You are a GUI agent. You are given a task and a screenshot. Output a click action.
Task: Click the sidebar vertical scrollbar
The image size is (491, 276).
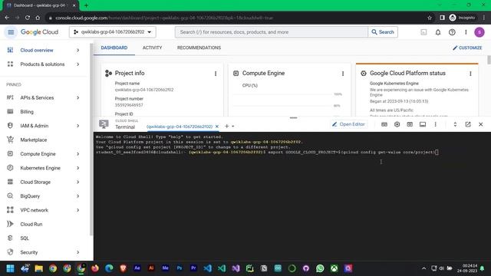point(91,140)
